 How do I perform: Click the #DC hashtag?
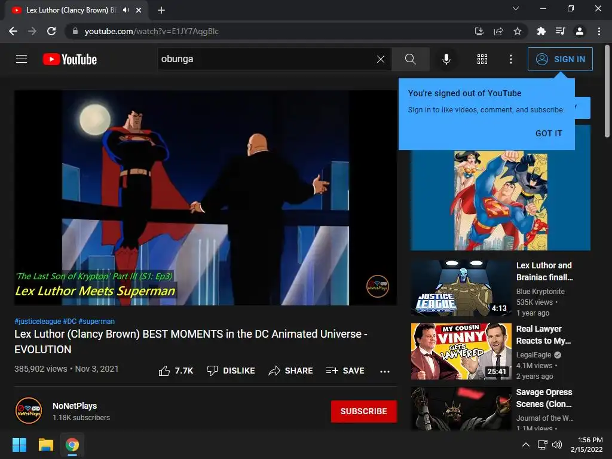tap(69, 322)
